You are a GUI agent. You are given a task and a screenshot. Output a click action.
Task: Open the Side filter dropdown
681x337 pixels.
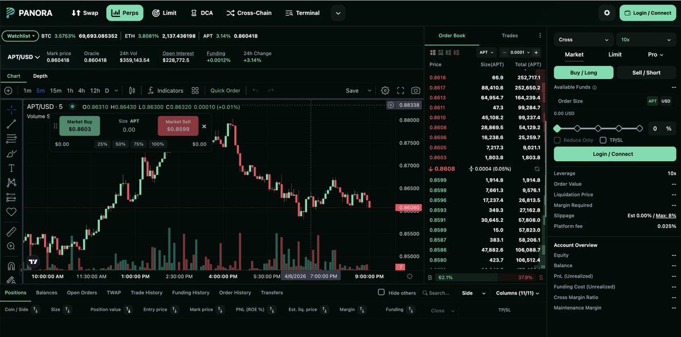coord(474,293)
